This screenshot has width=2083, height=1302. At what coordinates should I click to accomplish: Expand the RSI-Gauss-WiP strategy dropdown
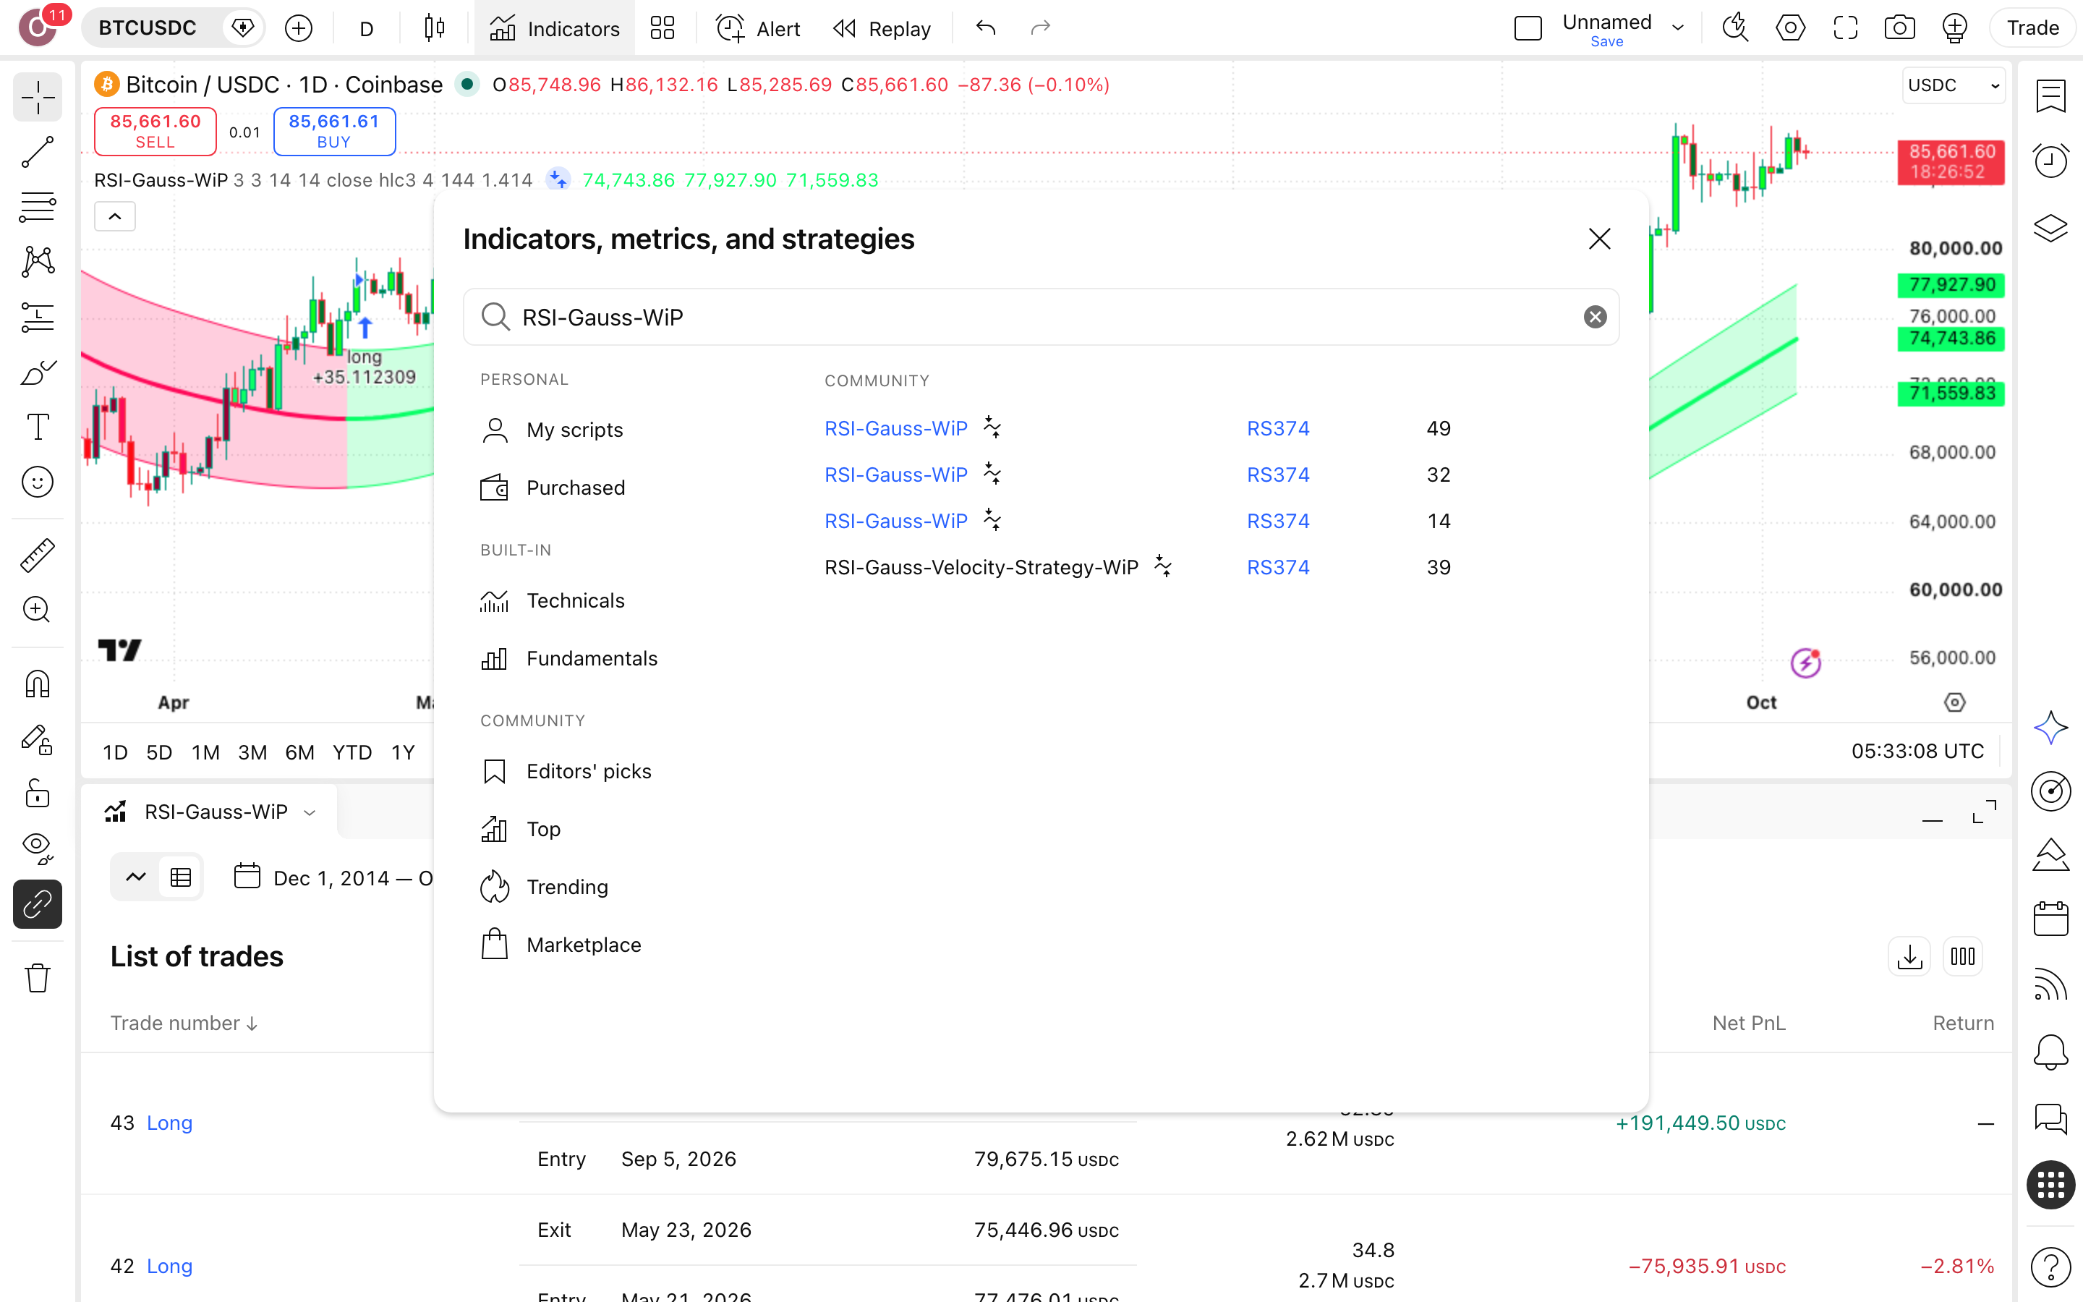click(310, 812)
